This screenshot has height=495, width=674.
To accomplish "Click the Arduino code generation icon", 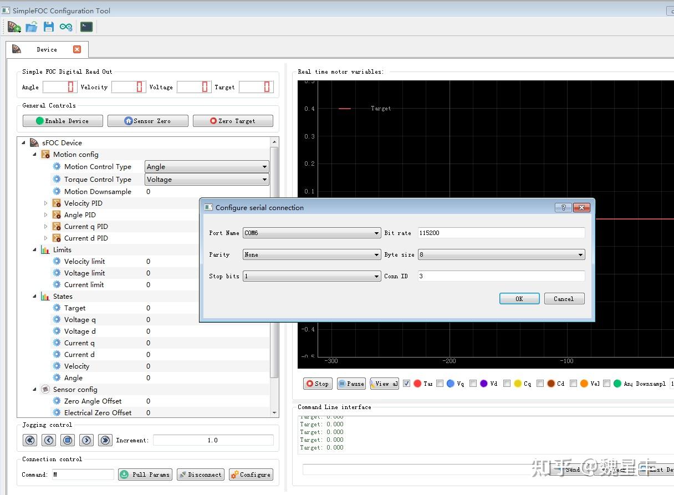I will click(x=66, y=27).
